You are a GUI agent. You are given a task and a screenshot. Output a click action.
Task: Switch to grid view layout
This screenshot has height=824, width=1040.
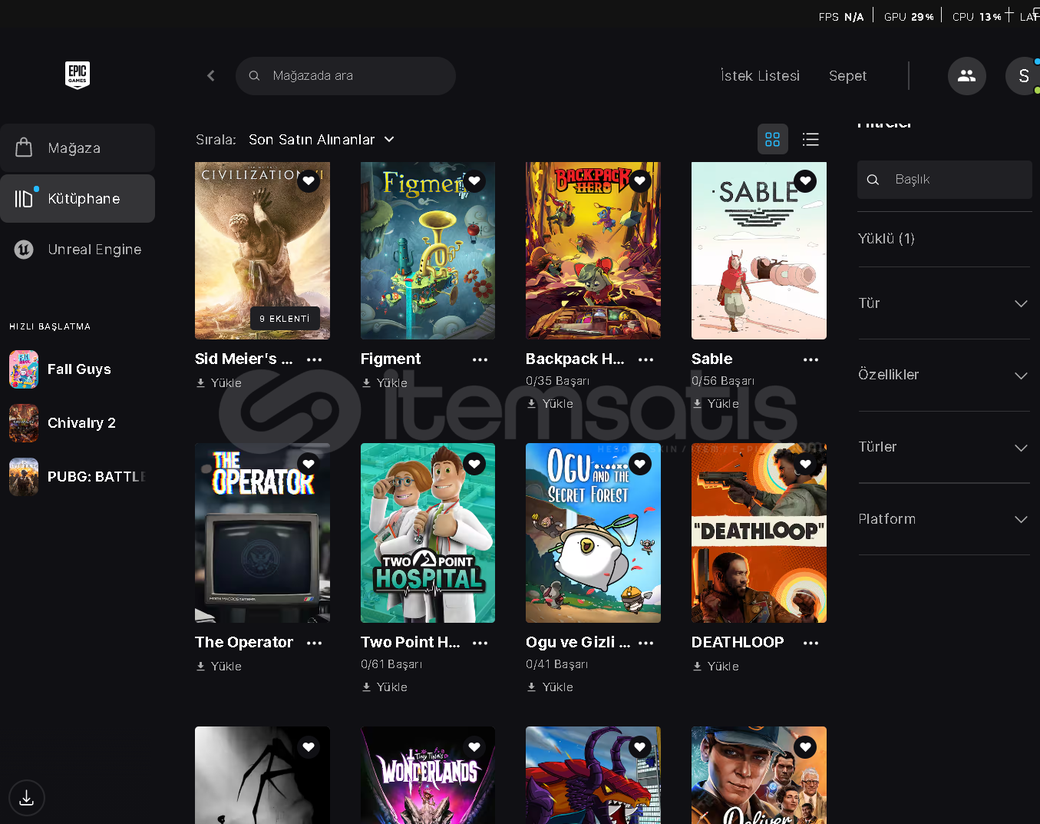point(772,139)
